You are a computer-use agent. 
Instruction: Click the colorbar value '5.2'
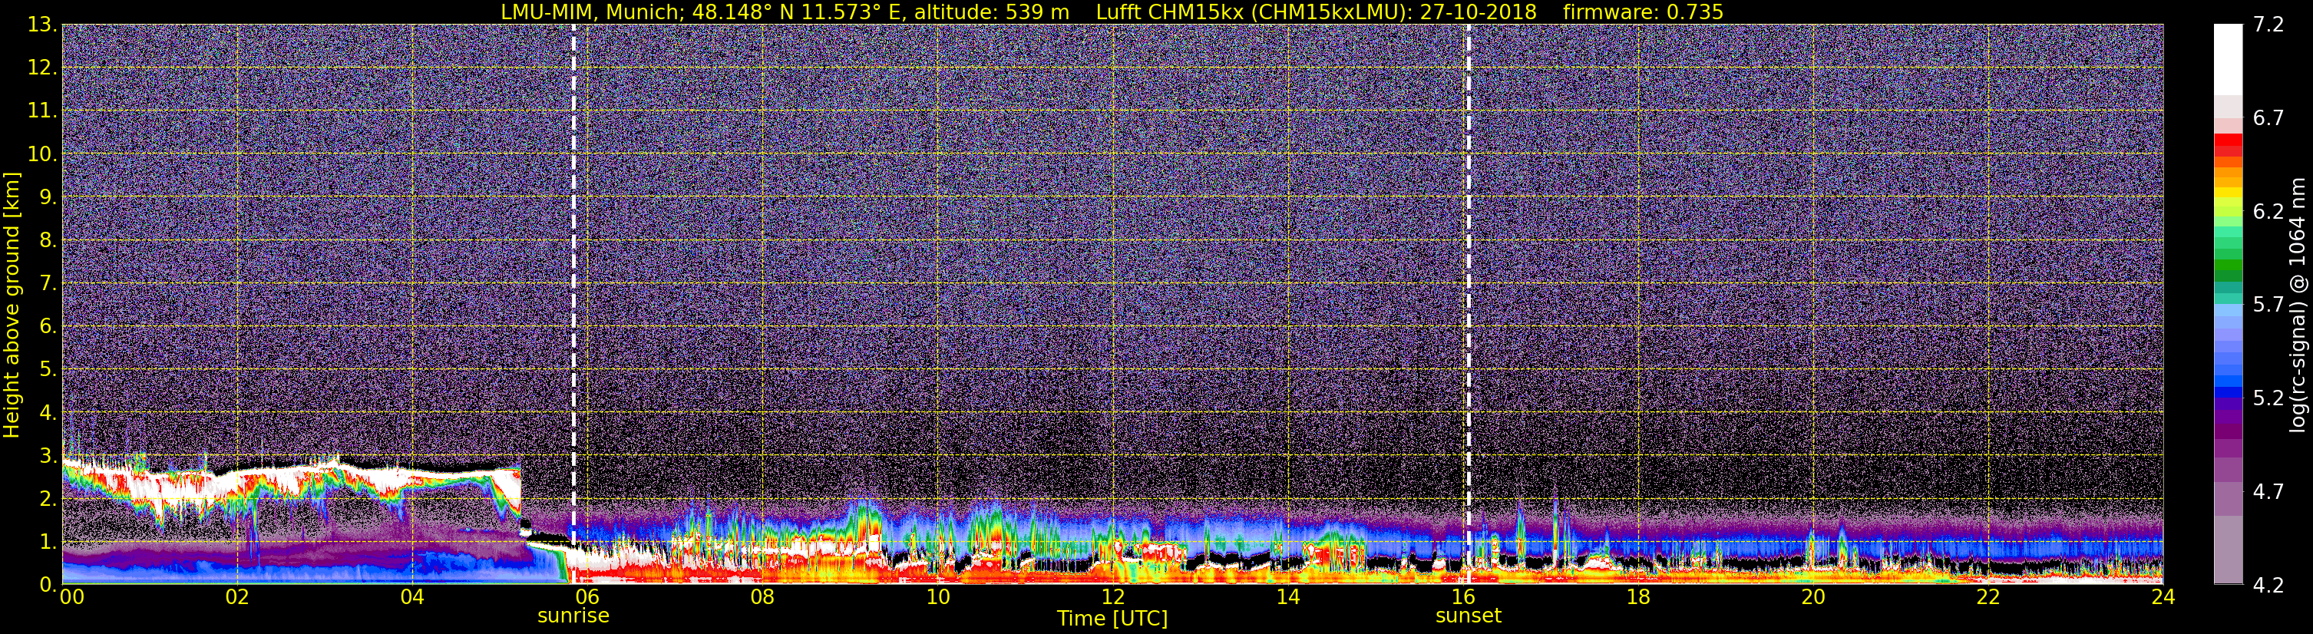pyautogui.click(x=2268, y=398)
